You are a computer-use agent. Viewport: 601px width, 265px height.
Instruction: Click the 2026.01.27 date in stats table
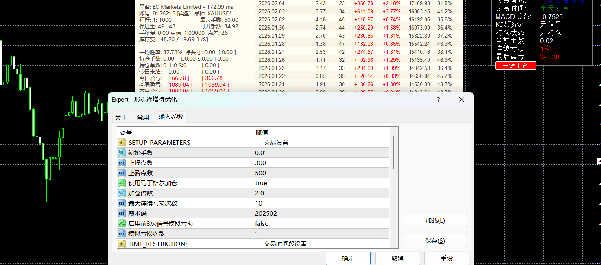coord(271,52)
